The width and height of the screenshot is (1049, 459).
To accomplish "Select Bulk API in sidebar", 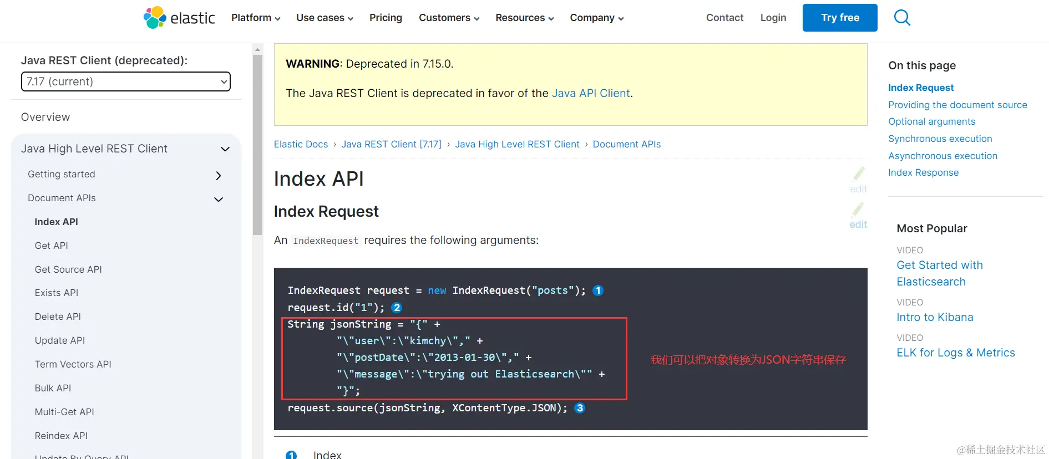I will coord(53,388).
